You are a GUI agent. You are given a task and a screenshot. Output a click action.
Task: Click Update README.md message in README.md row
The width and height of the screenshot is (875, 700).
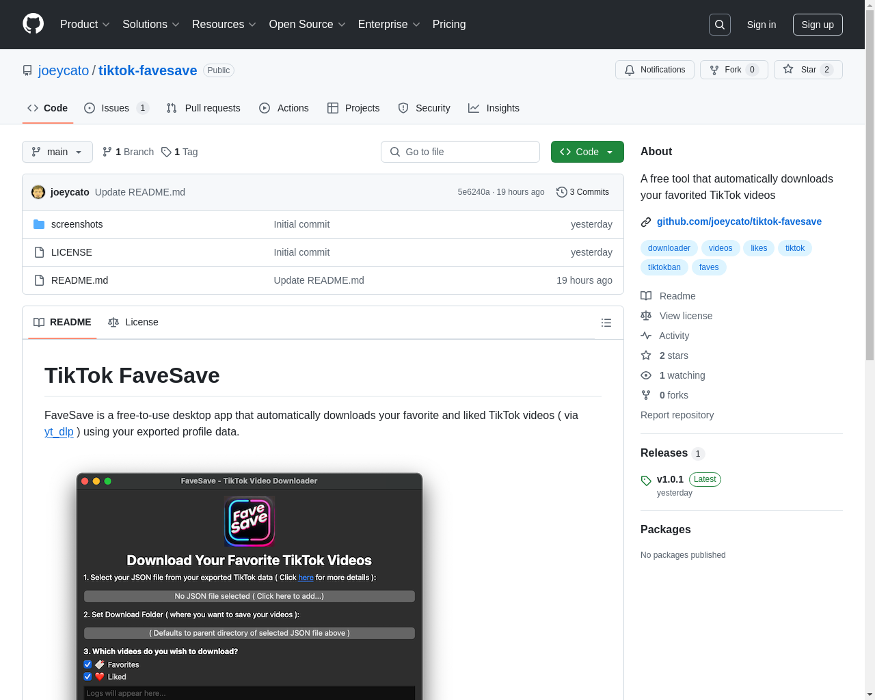[319, 280]
